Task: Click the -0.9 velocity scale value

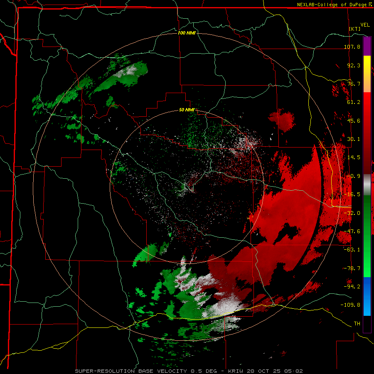Action: [x=354, y=176]
